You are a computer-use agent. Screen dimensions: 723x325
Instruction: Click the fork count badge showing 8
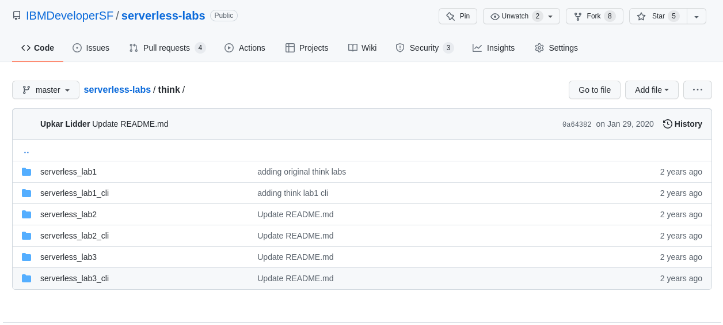(x=610, y=16)
